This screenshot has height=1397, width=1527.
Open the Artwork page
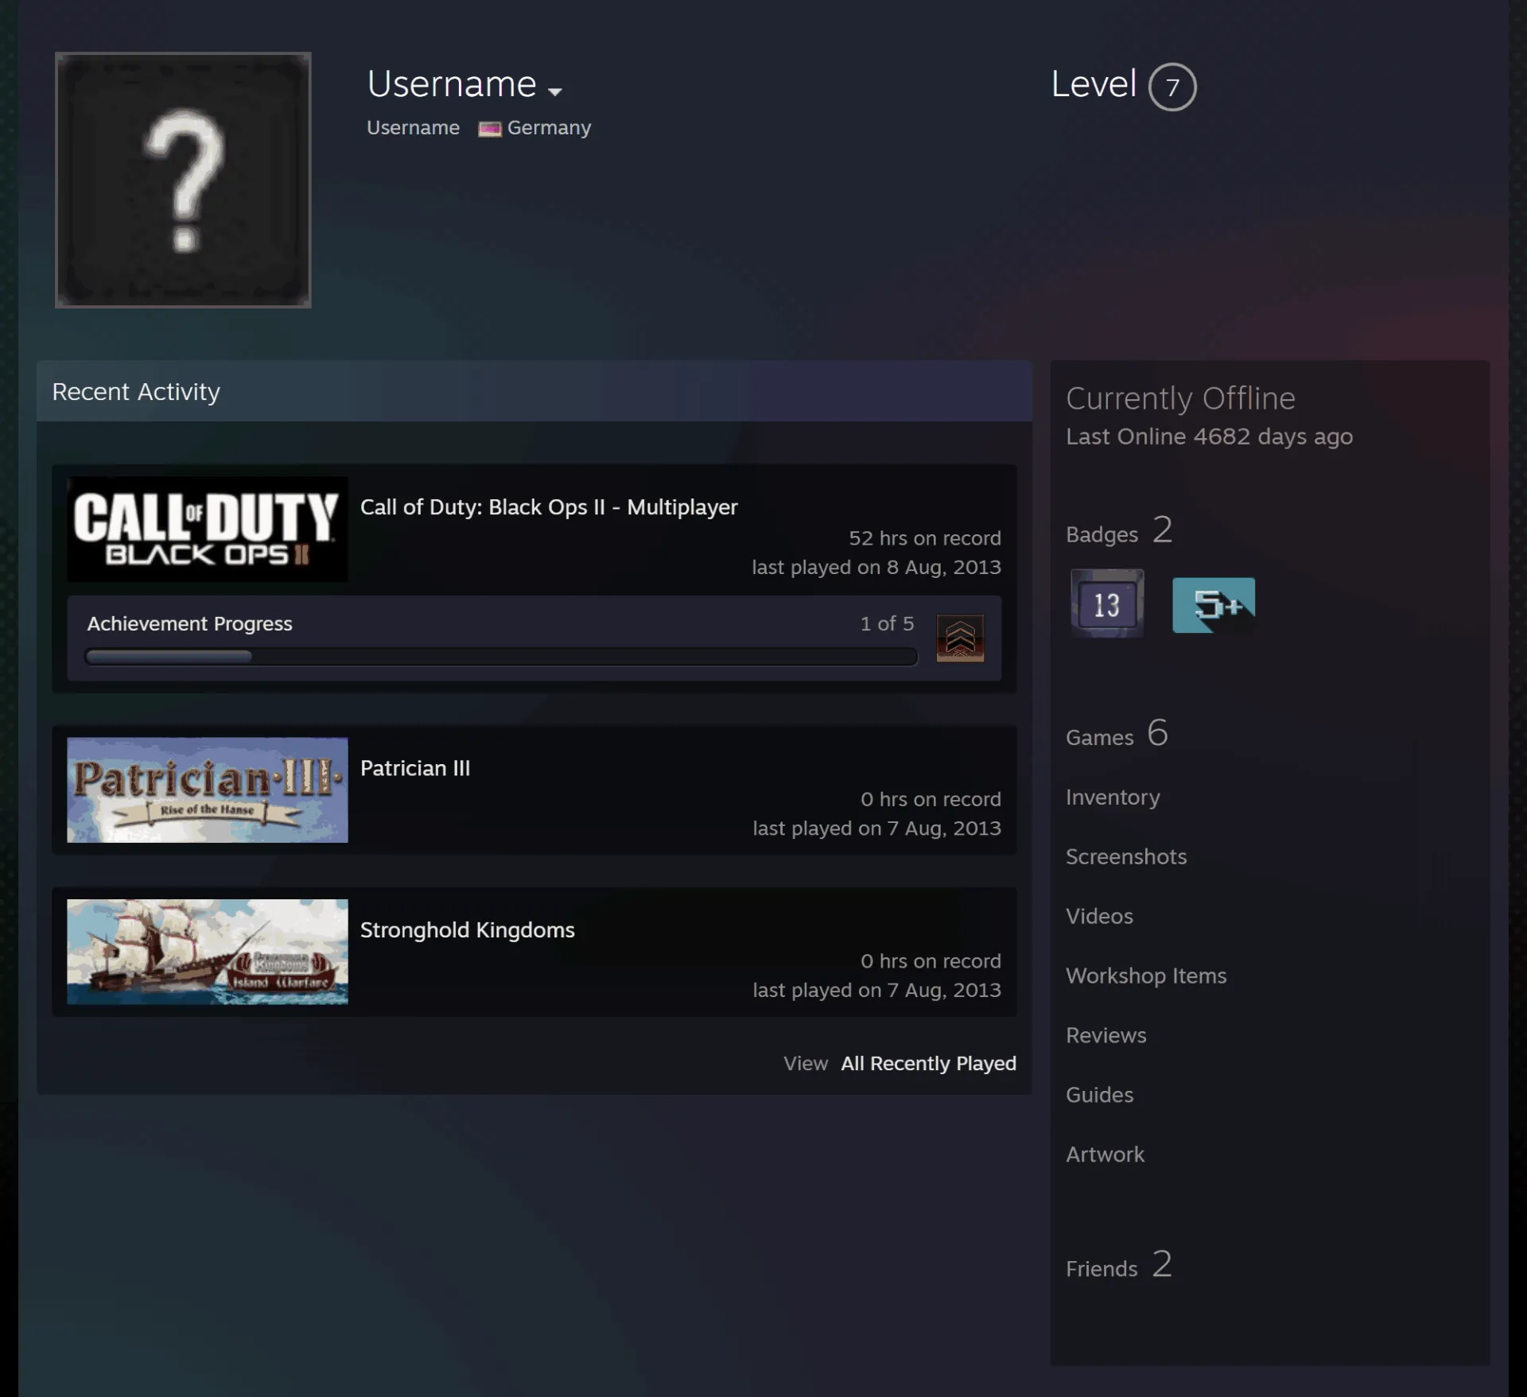click(1105, 1154)
